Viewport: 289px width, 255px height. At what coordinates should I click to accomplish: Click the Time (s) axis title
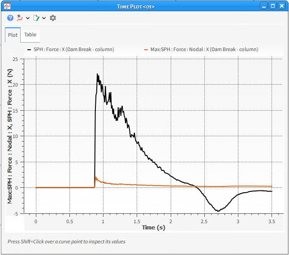(154, 227)
